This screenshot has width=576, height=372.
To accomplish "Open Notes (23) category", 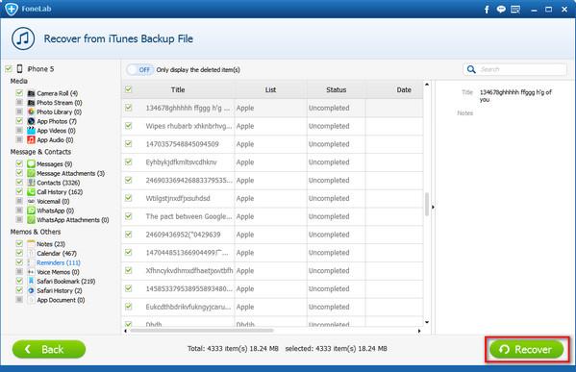I will [51, 244].
